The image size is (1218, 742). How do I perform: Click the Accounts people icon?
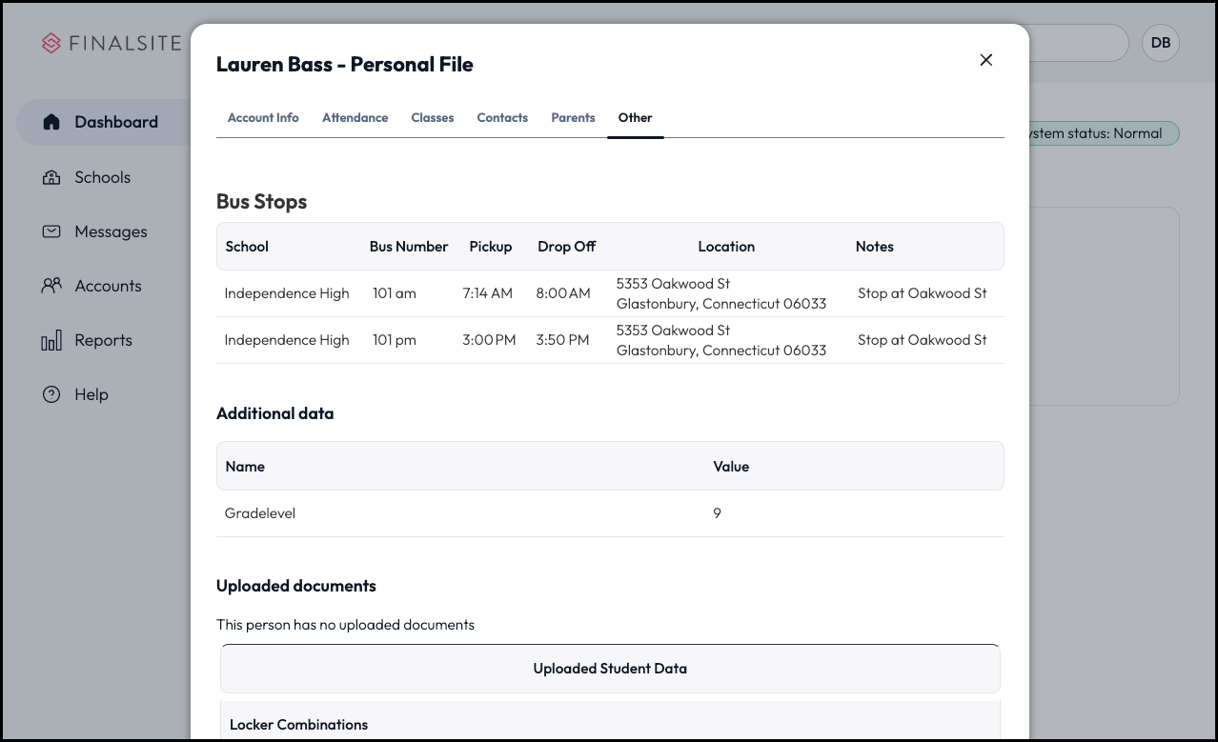[x=51, y=286]
